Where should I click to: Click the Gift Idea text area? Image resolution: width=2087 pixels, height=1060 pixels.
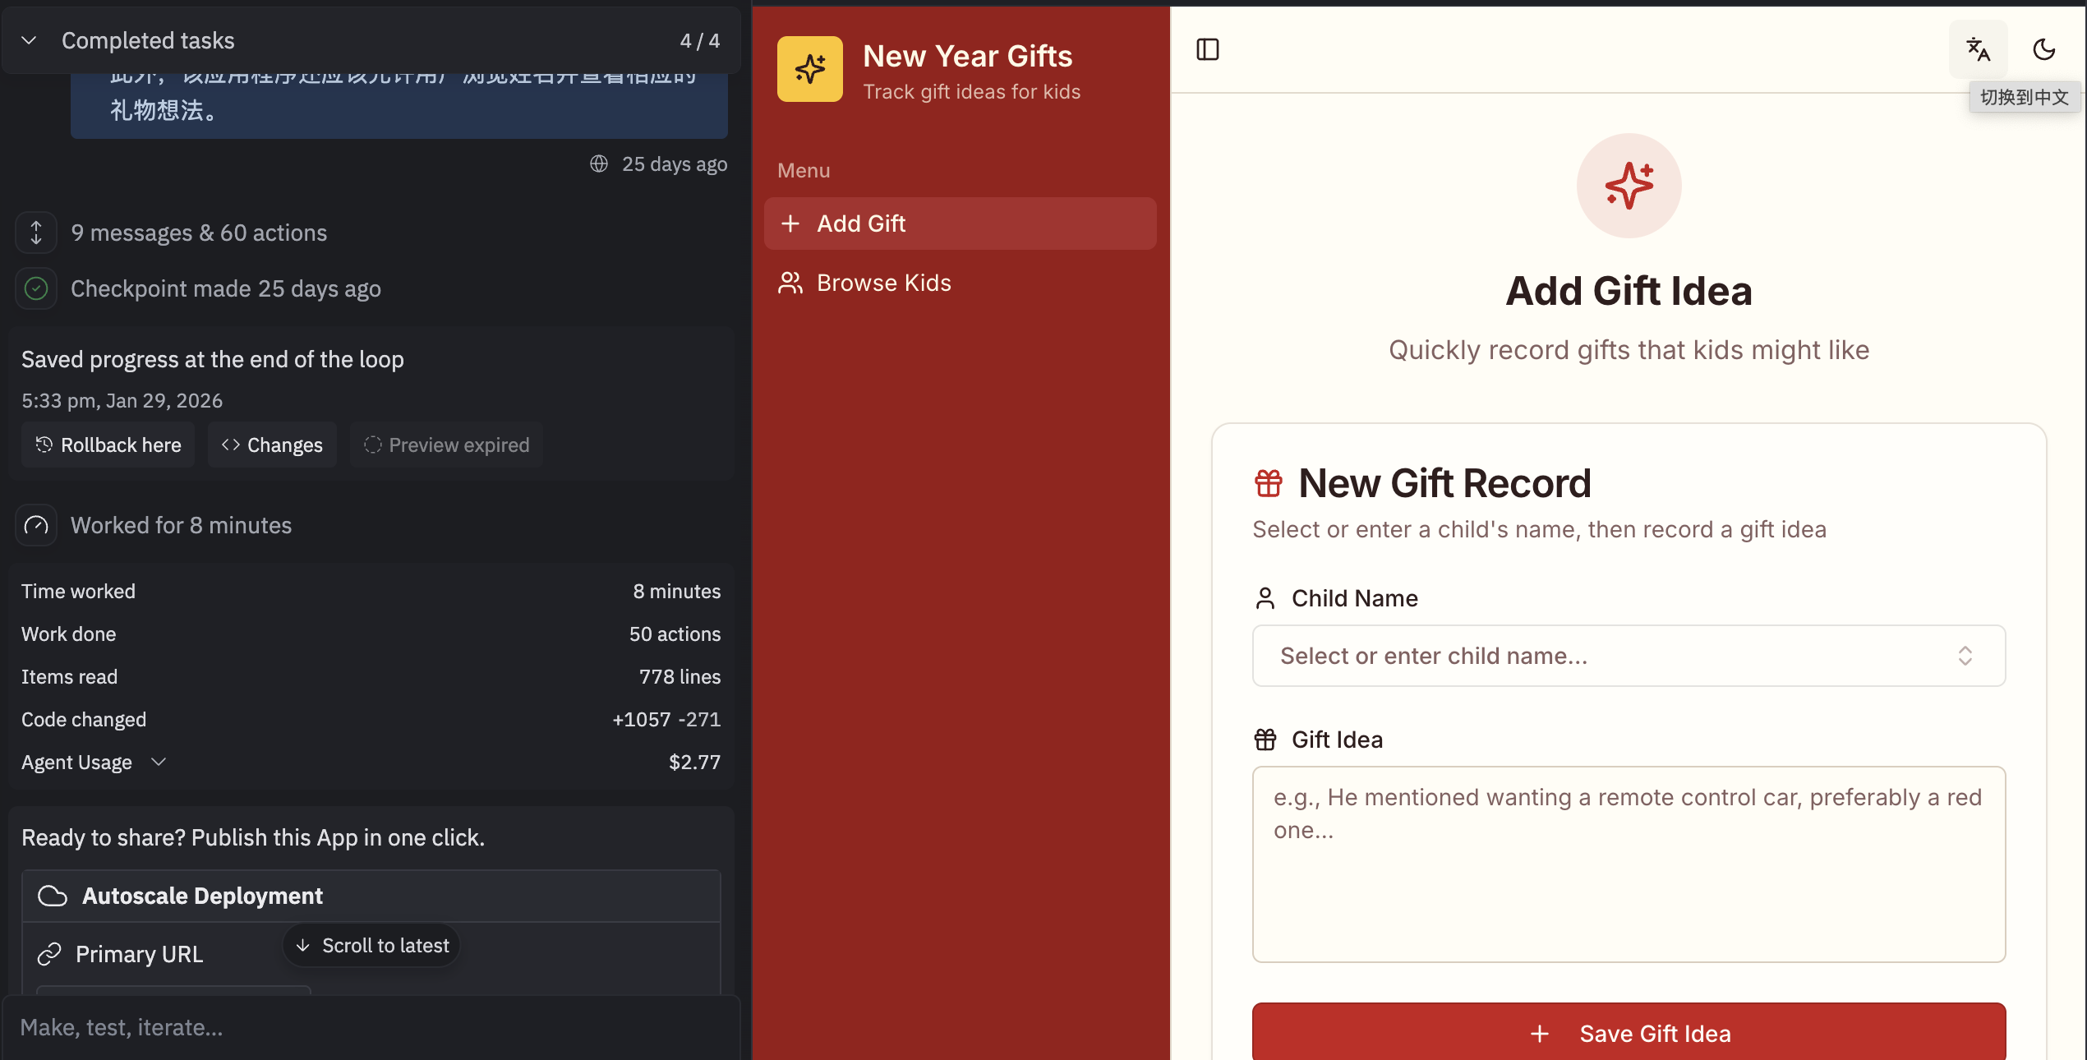[1629, 864]
